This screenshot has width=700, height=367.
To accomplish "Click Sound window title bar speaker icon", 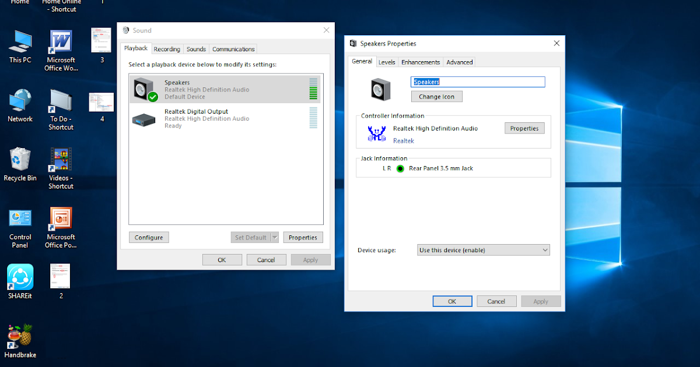I will tap(126, 30).
